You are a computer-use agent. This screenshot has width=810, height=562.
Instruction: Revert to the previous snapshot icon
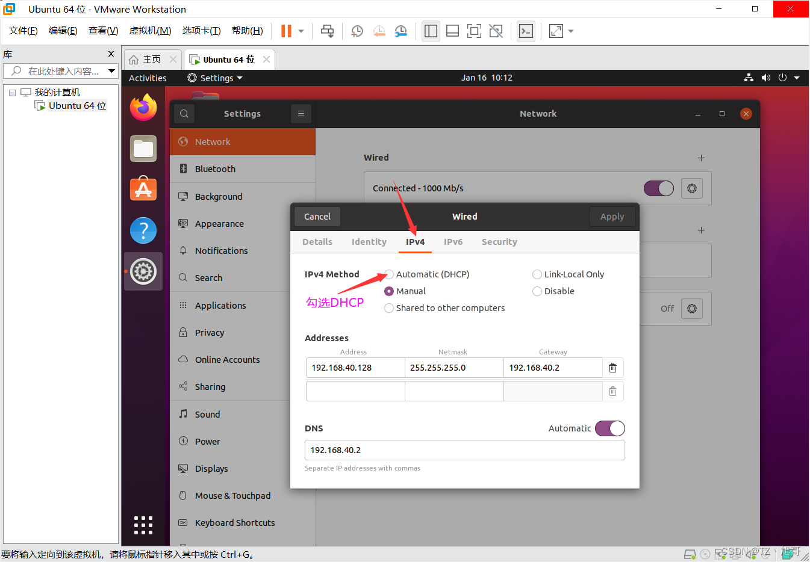(x=379, y=31)
